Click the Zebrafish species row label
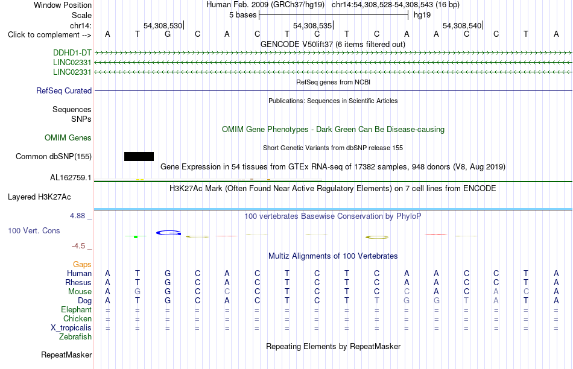The height and width of the screenshot is (369, 573). click(75, 336)
